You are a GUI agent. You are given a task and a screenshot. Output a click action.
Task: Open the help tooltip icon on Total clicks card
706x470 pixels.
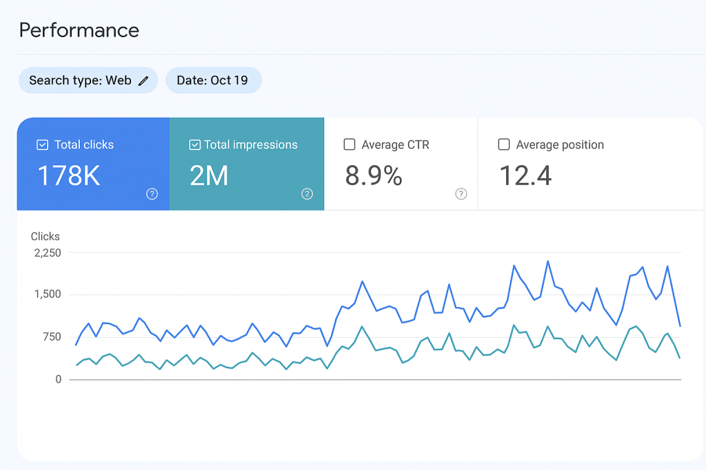coord(152,194)
